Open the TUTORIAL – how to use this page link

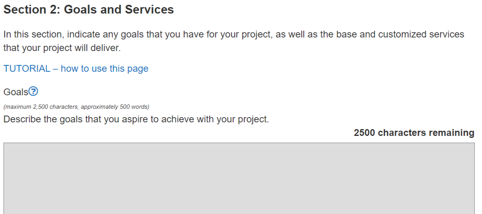coord(76,69)
